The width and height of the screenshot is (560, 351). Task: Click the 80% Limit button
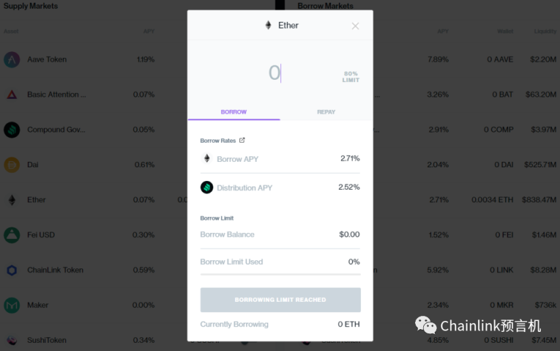coord(351,76)
